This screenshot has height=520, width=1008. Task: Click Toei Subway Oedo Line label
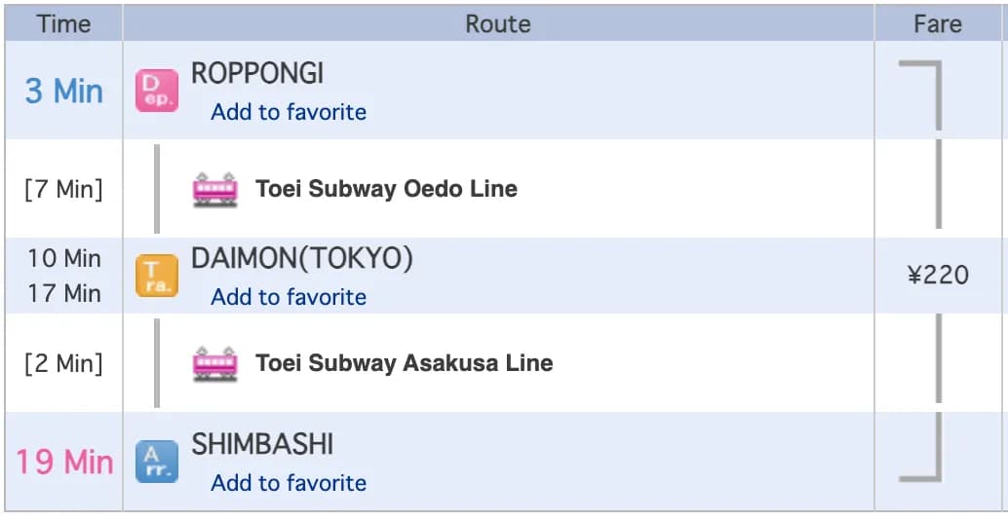coord(386,189)
